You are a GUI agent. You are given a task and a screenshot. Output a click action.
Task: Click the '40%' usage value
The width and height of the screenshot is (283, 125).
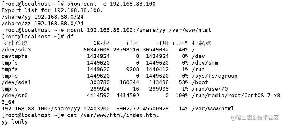point(183,49)
